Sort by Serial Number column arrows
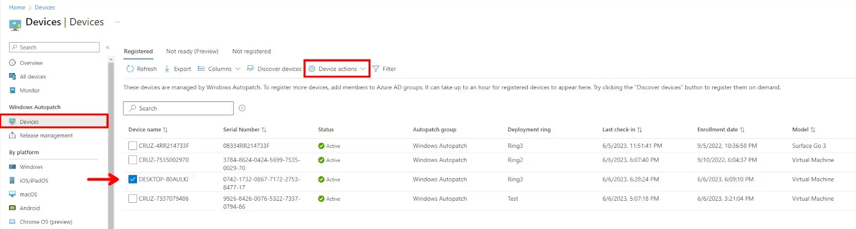This screenshot has height=229, width=856. click(x=264, y=130)
